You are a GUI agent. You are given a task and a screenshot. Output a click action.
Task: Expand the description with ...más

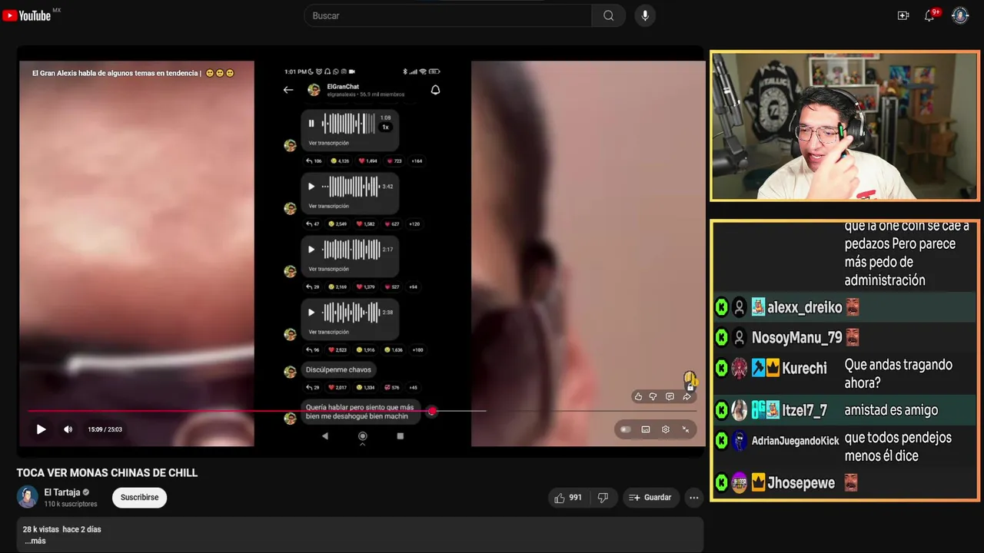click(35, 541)
